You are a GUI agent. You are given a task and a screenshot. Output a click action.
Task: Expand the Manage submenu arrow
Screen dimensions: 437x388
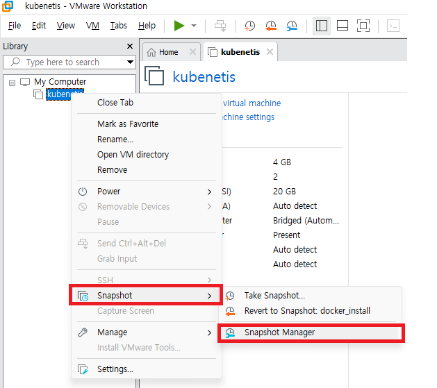click(x=209, y=332)
